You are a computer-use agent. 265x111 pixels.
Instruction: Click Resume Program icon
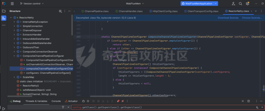[94, 101]
